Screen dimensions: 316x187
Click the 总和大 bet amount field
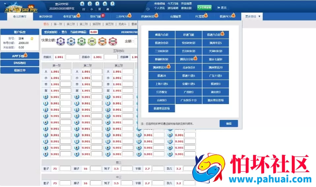coord(73,57)
